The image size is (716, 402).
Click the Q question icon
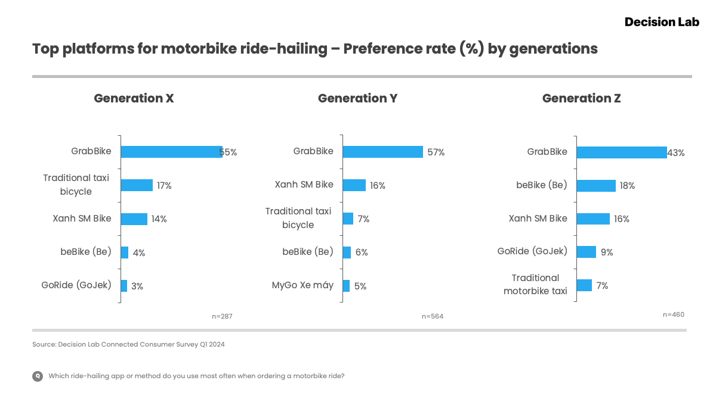(x=38, y=376)
